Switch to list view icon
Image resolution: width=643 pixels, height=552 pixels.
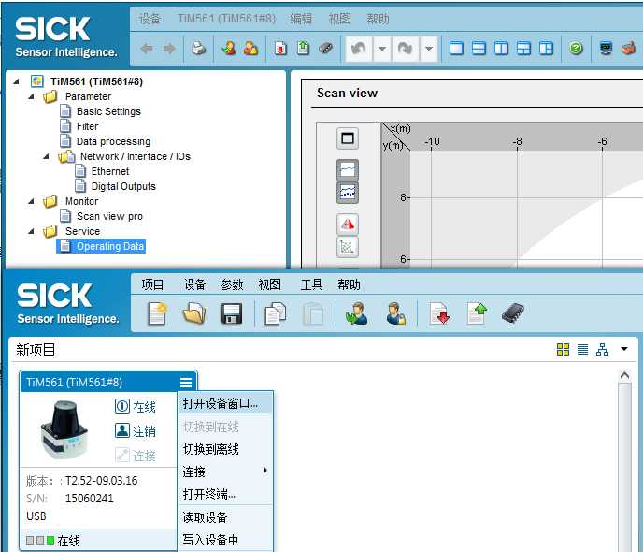point(583,350)
